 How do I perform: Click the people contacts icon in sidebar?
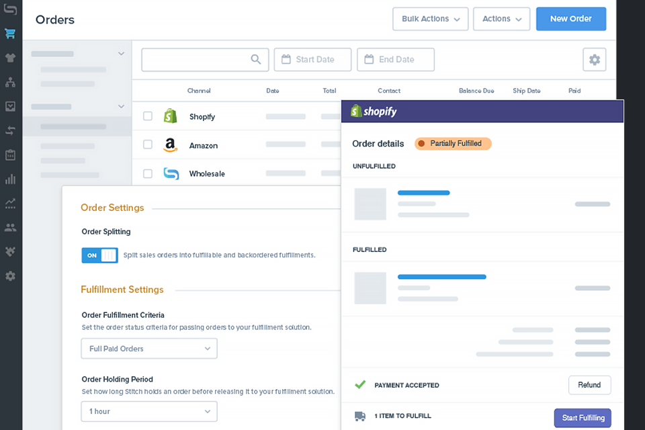(x=10, y=227)
